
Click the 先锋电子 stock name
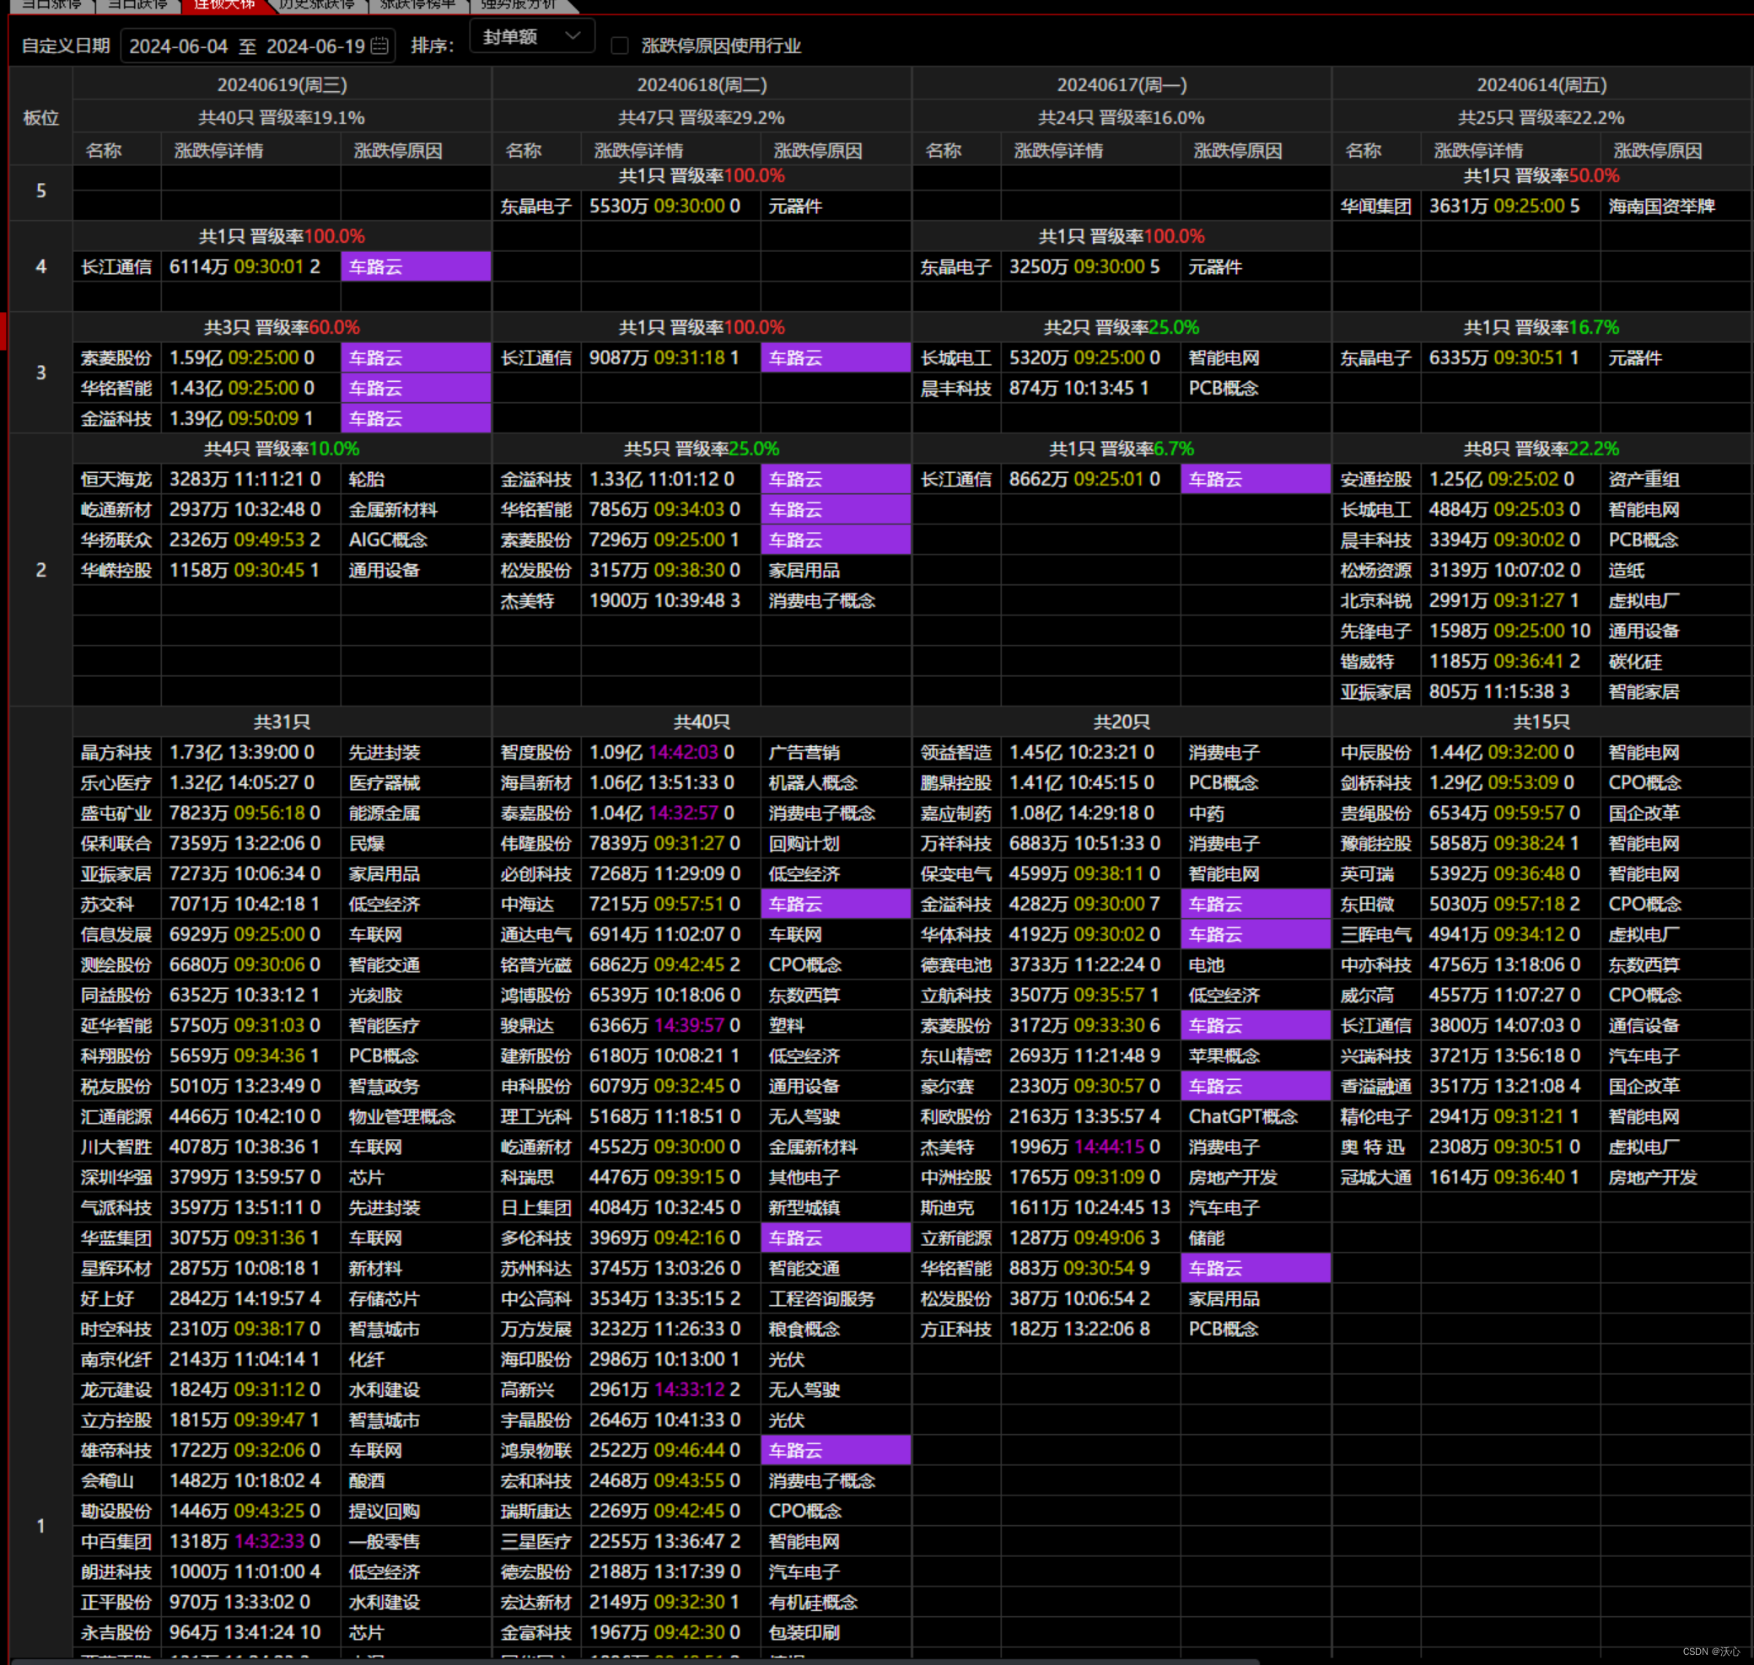pos(1376,631)
